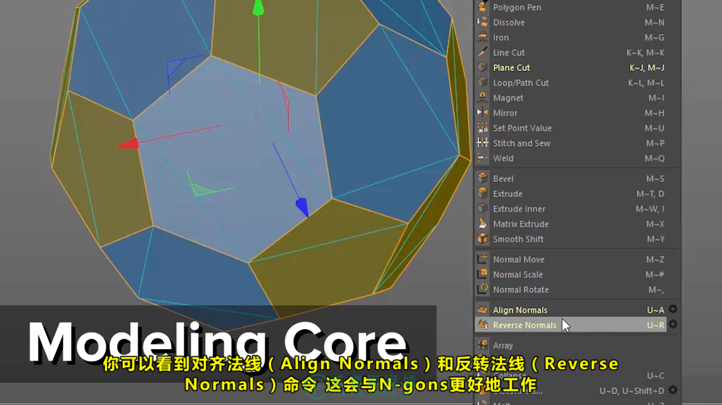Click the Stitch and Sew icon
The width and height of the screenshot is (722, 405).
[482, 143]
